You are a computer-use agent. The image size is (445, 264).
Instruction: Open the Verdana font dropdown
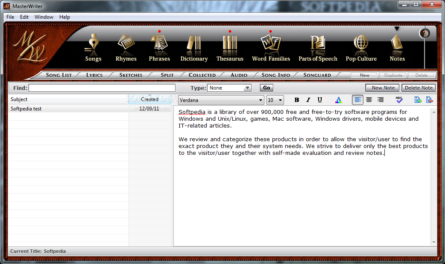tap(221, 100)
